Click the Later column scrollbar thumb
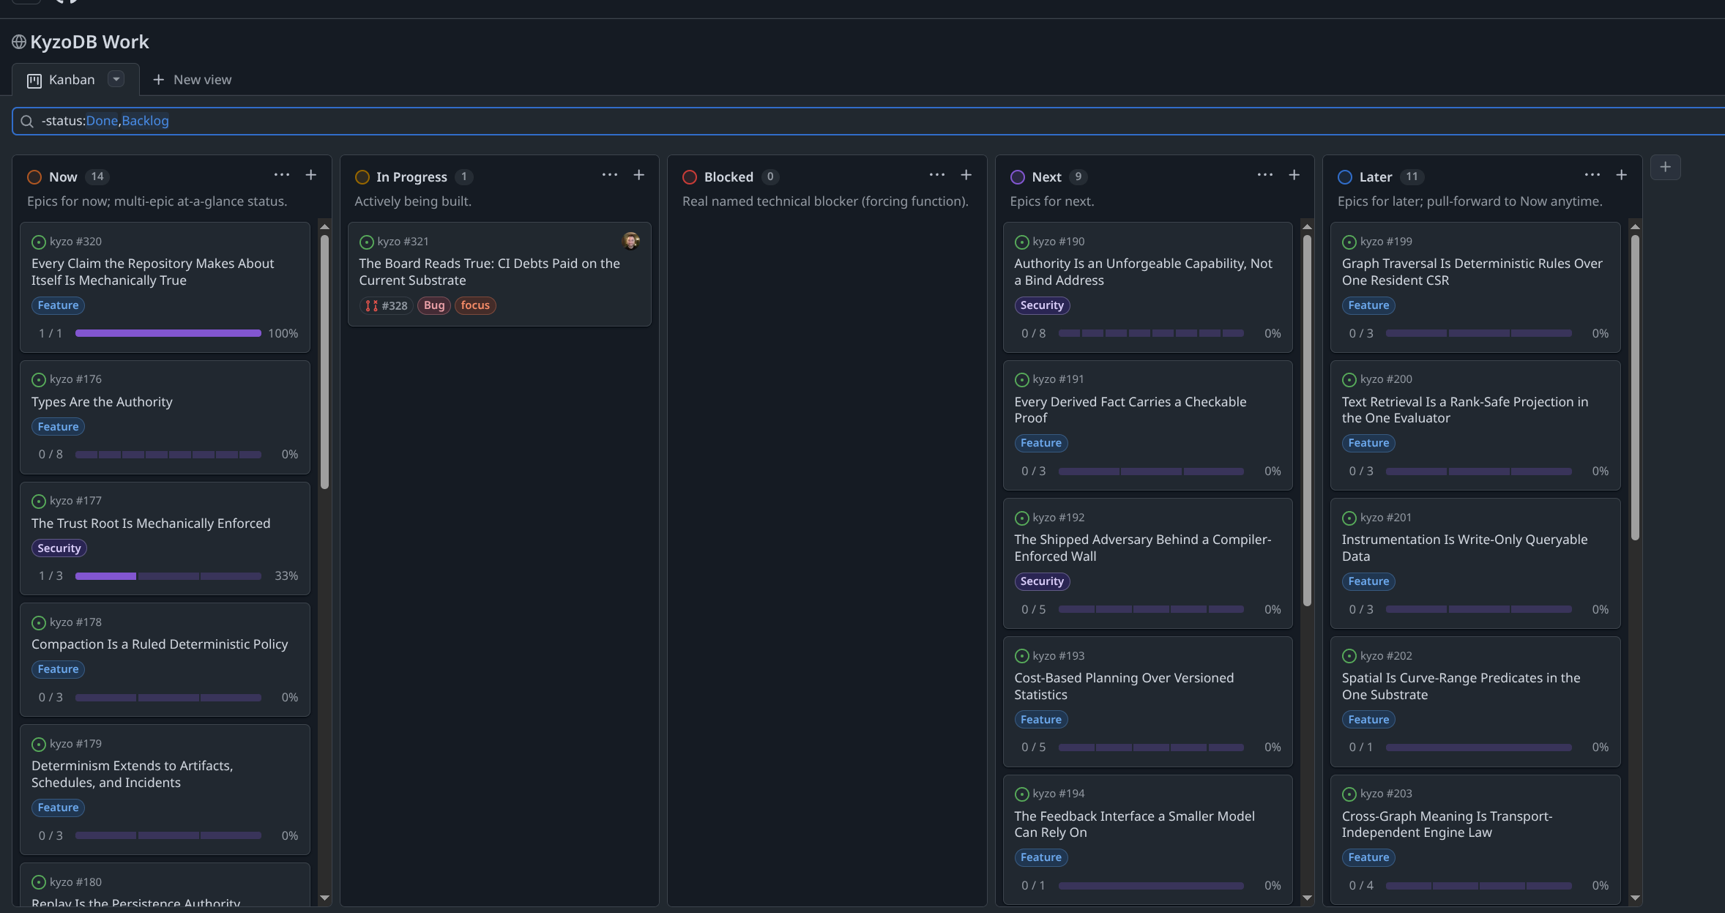1725x913 pixels. (x=1635, y=387)
